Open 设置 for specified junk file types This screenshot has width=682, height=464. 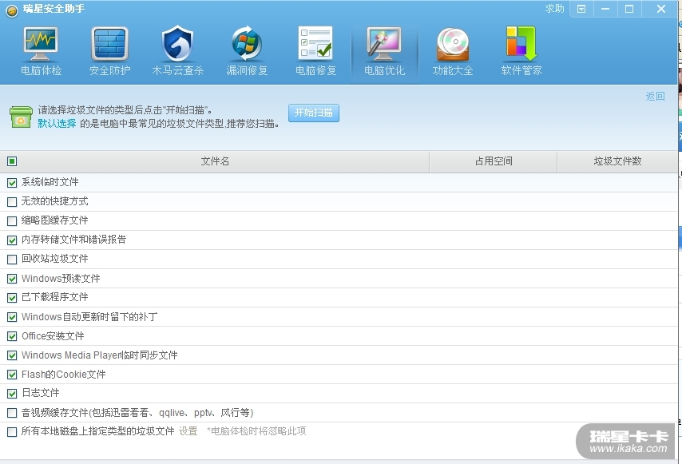click(x=188, y=431)
